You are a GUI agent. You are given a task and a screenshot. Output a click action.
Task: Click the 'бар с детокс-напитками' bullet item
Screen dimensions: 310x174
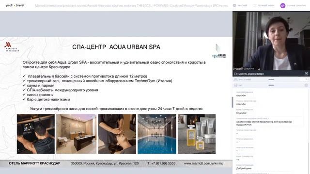(x=48, y=100)
